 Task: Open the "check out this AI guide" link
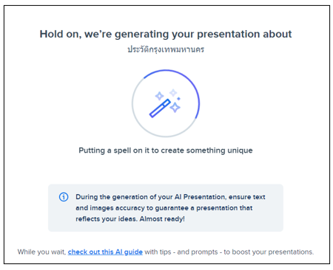(105, 252)
